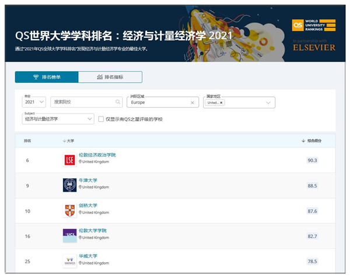
Task: Click the 78.5 score value
Action: (312, 261)
